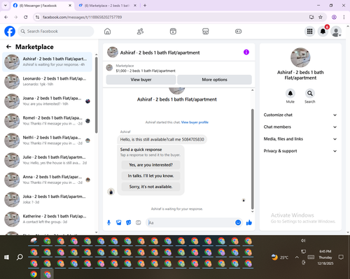Open Joka conversation in chat list

click(48, 199)
